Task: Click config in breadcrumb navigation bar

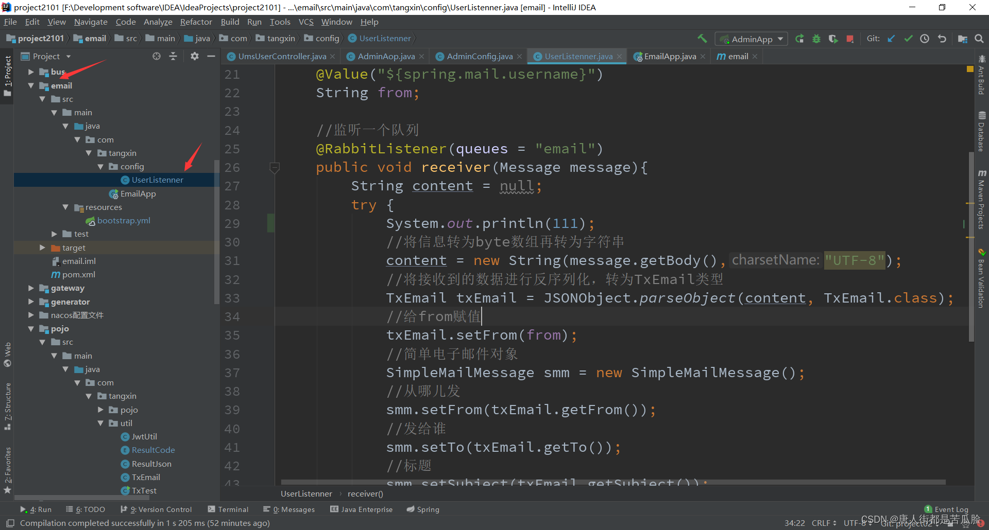Action: (327, 38)
